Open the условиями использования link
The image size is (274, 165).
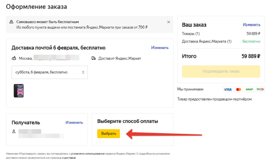pos(88,154)
